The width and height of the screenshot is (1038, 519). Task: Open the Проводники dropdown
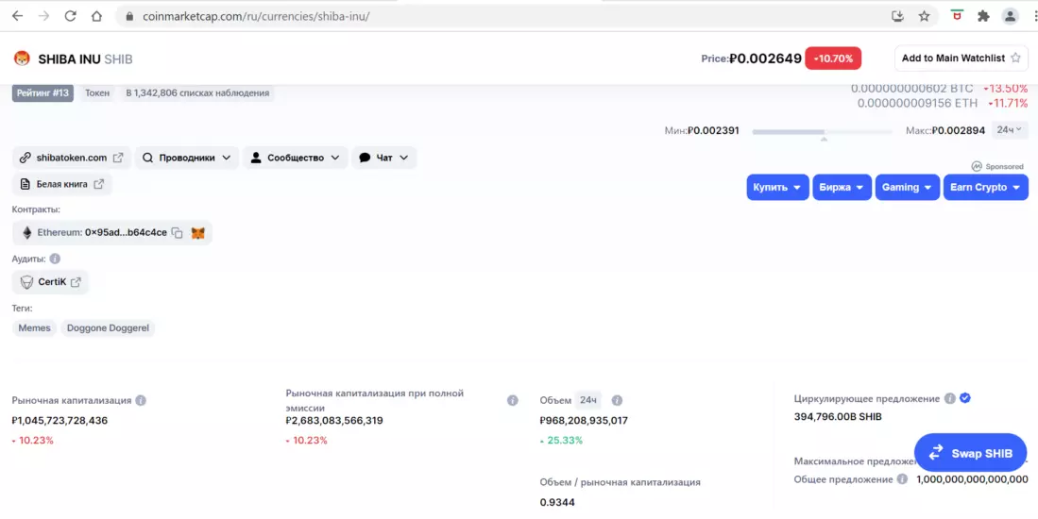pos(187,158)
